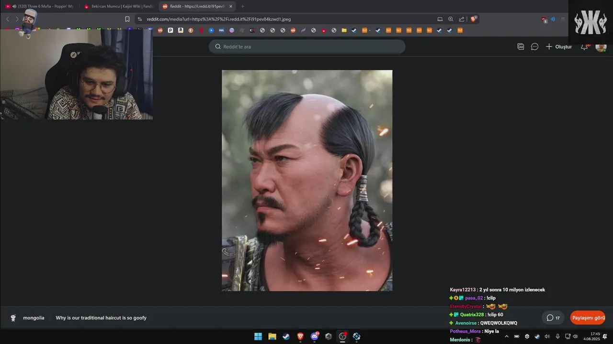Show hidden system tray icons chevron

[507, 336]
